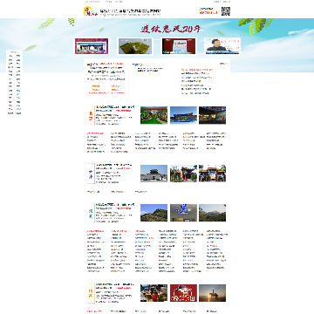Open the hazy mountain ridge photo

point(212,213)
